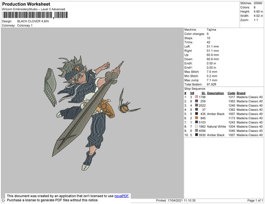Image resolution: width=265 pixels, height=204 pixels.
Task: Click thread code '1004'
Action: (x=231, y=127)
